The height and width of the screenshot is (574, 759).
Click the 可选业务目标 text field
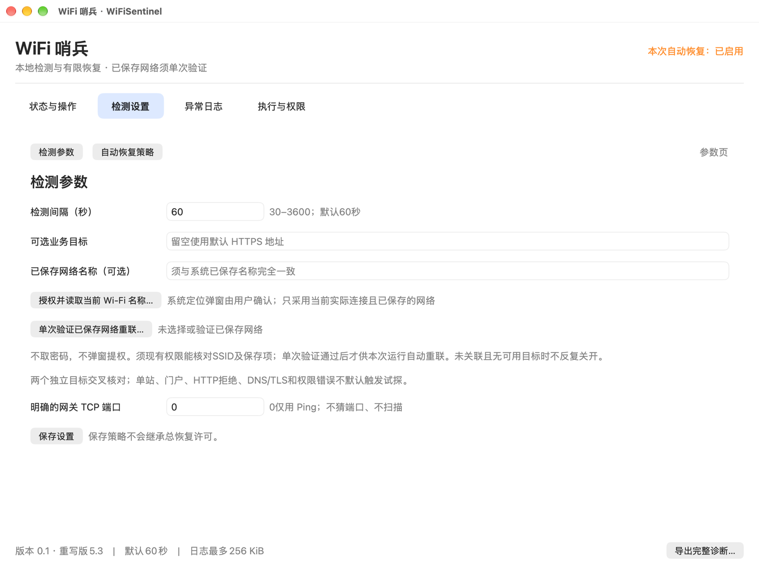pos(447,241)
